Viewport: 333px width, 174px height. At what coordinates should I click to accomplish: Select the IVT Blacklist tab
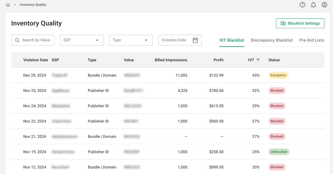coord(232,40)
